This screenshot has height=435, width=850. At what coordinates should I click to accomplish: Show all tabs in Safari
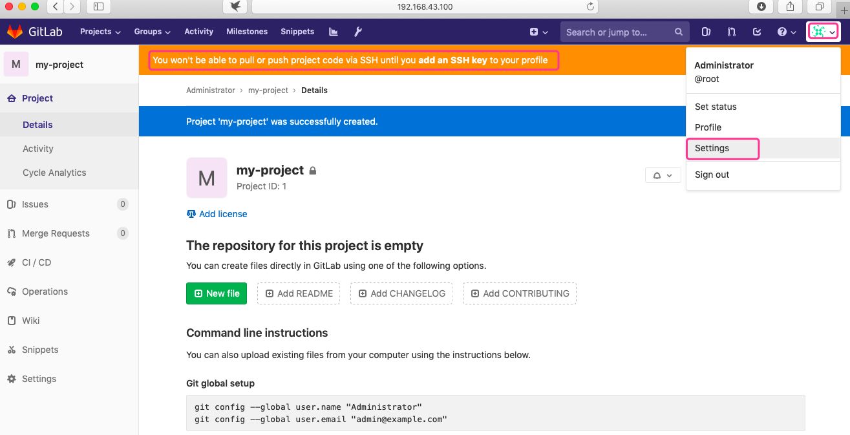(819, 6)
